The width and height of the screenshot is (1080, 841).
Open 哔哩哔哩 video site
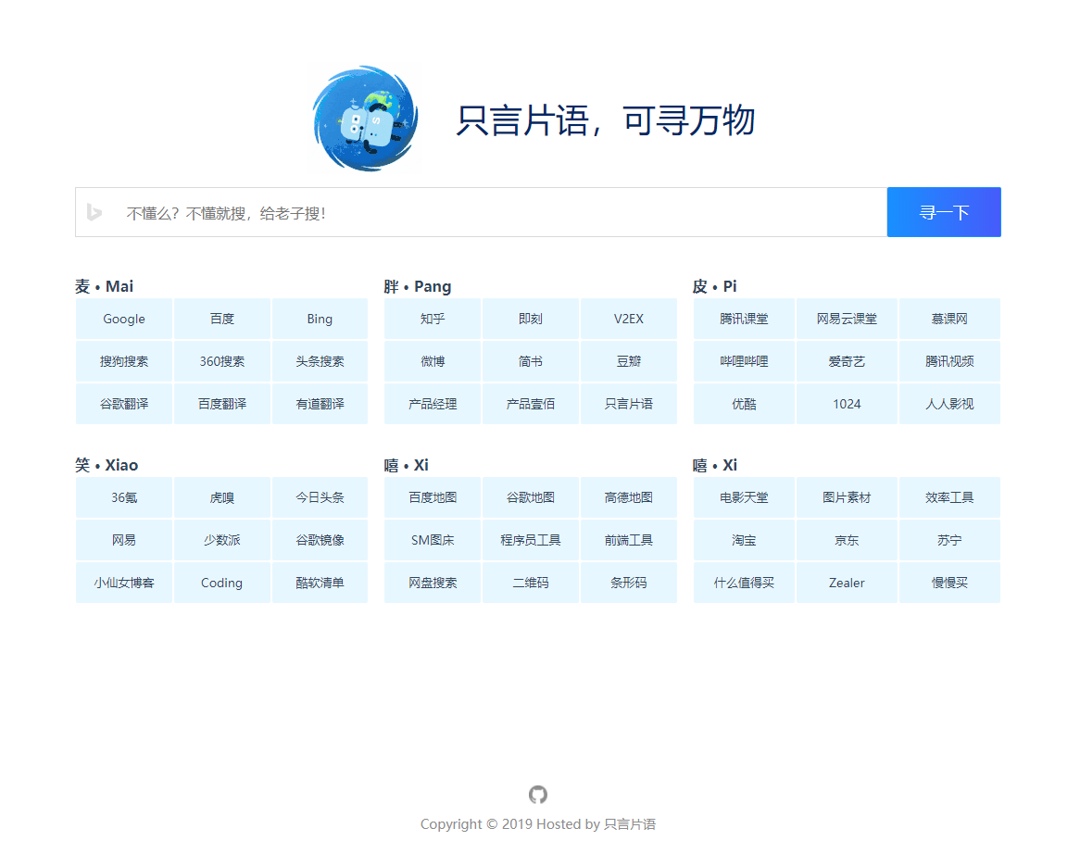pos(744,361)
